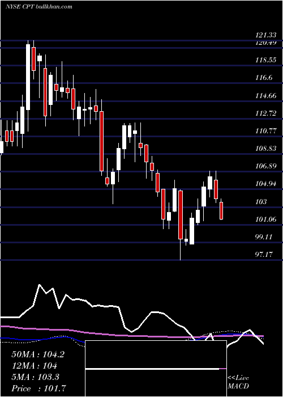Click the 12MA : 104 readout
This screenshot has height=397, width=283.
(34, 366)
